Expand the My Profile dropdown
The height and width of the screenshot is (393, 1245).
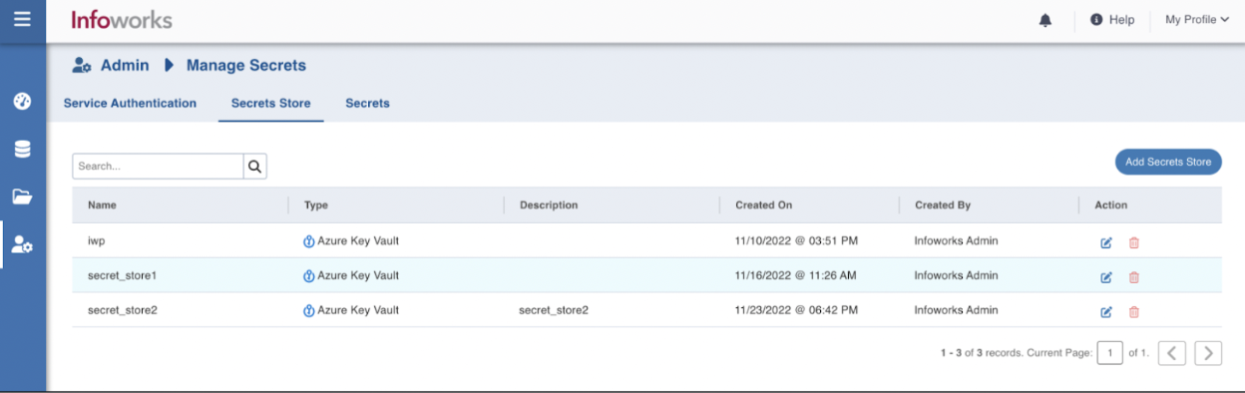tap(1197, 20)
